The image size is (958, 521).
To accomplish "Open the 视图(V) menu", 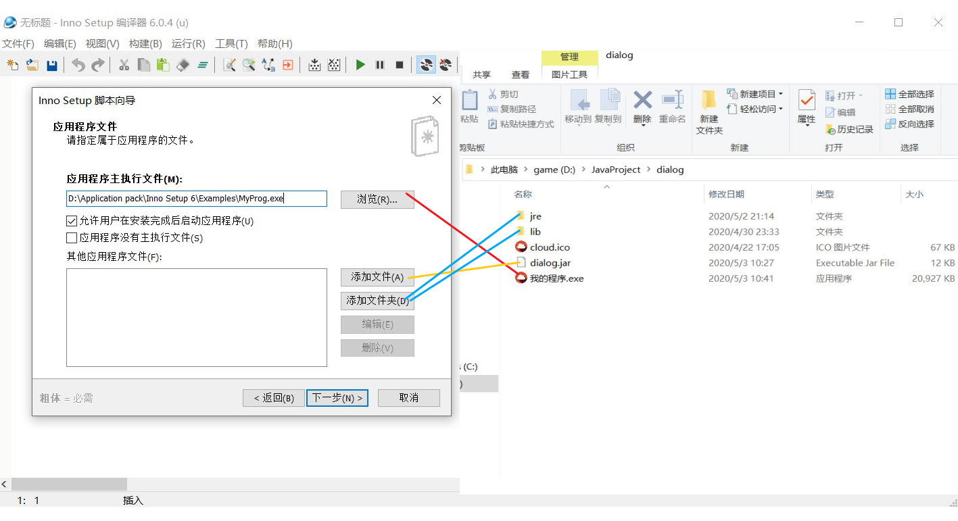I will pyautogui.click(x=102, y=43).
